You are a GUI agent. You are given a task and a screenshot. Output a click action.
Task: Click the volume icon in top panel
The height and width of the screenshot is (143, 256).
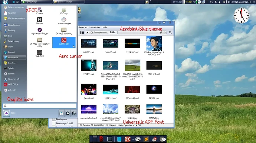point(211,2)
